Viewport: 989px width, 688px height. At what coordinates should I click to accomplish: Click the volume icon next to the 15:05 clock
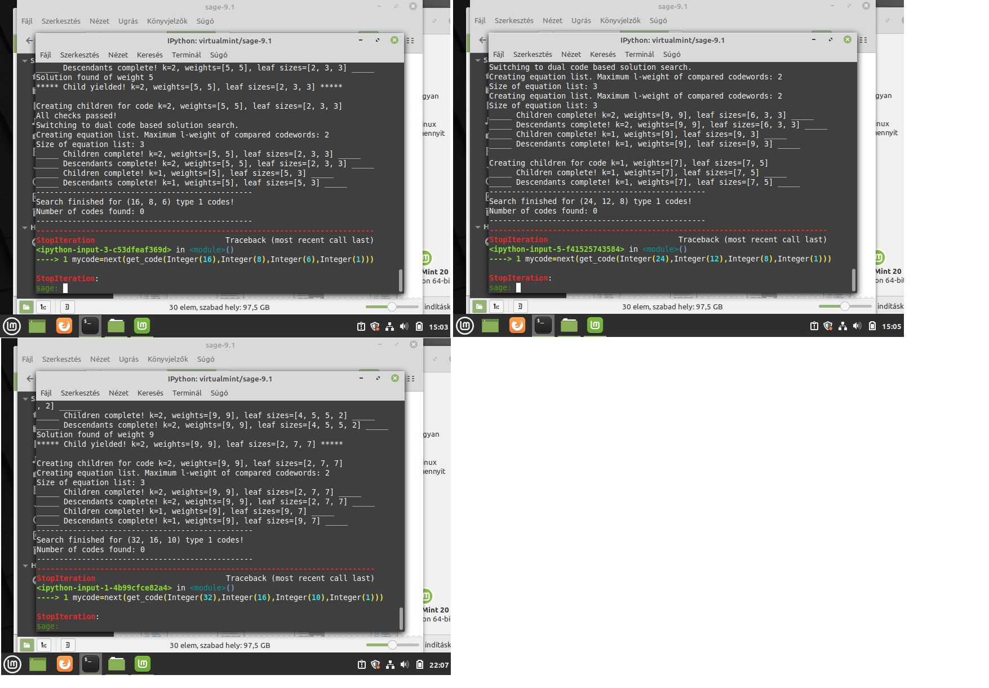click(x=857, y=326)
